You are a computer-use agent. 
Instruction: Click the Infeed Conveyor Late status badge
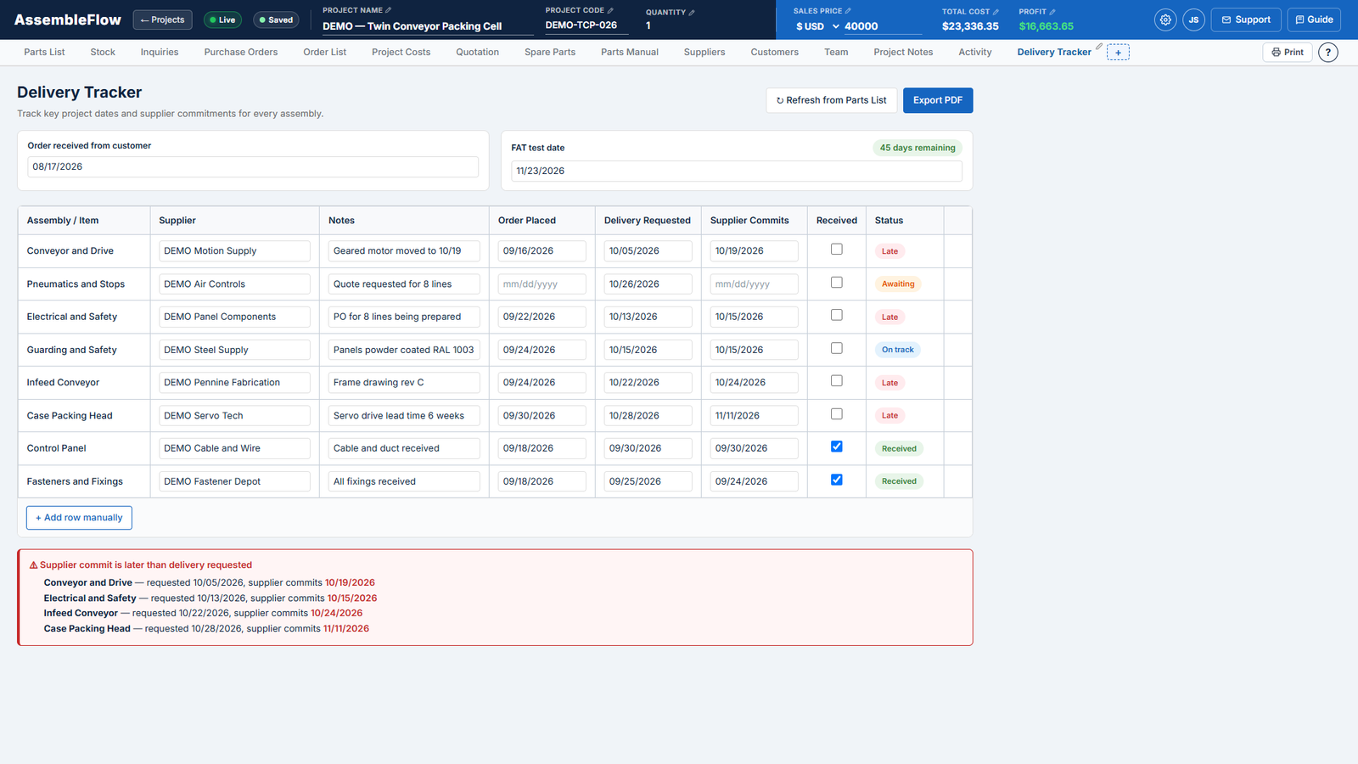889,383
